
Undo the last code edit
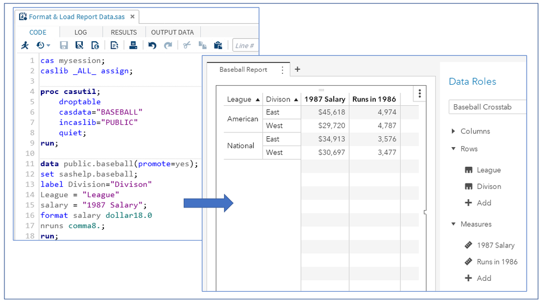pos(152,46)
